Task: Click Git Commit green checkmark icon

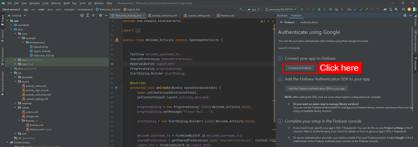Action: 361,9
